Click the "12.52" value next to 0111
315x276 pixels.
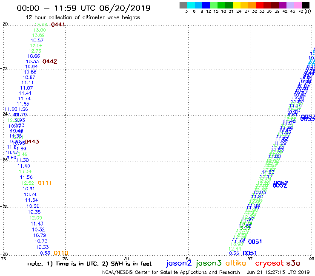click(x=28, y=183)
